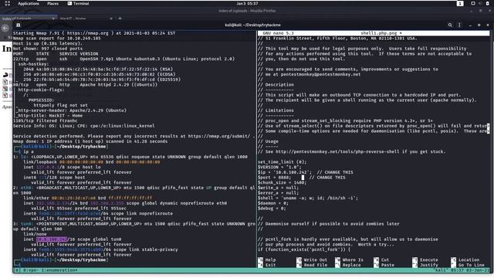The image size is (494, 278).
Task: Click the nano Where Is shortcut
Action: 349,260
